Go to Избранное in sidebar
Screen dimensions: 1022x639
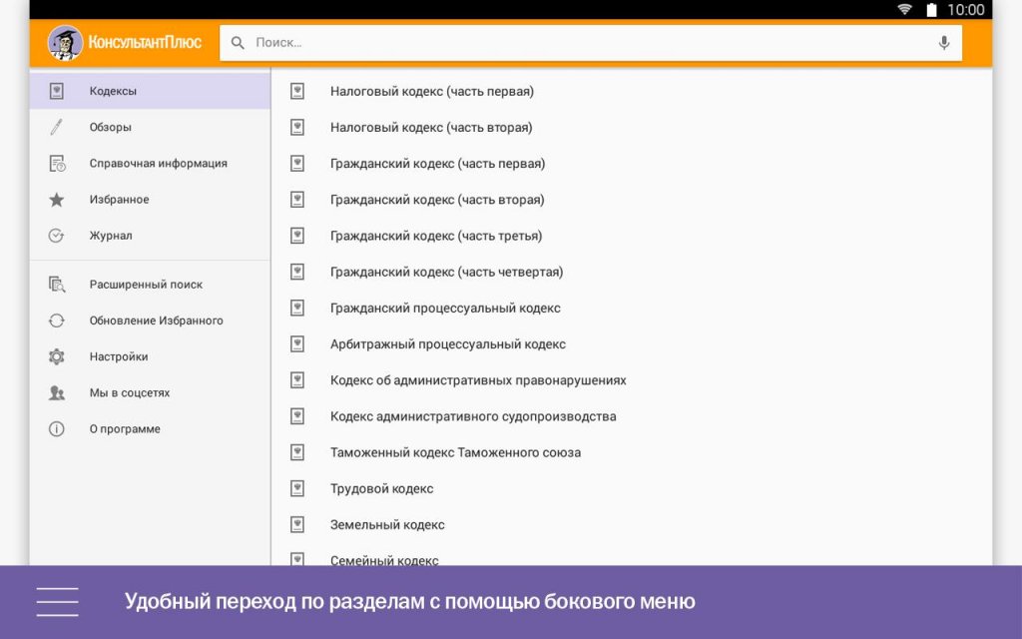pos(150,200)
